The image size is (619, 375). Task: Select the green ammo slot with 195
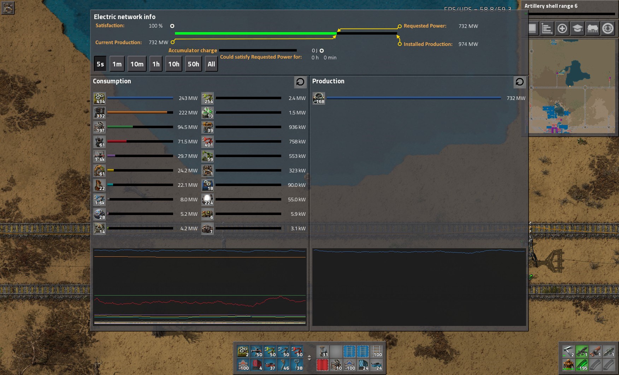(582, 364)
